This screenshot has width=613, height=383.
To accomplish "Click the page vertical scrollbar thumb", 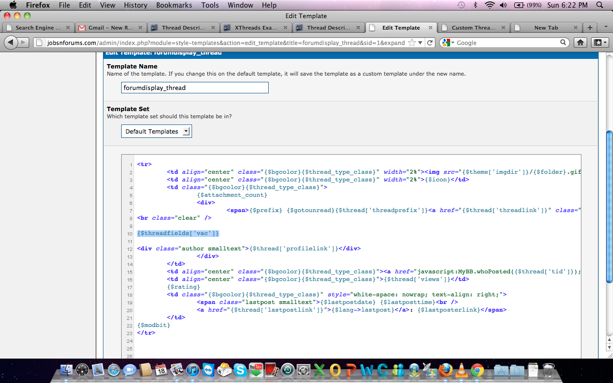I will (609, 206).
